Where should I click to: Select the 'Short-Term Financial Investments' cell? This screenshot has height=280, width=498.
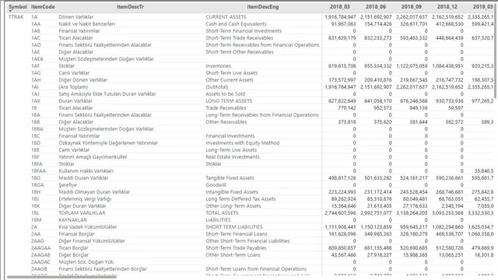244,31
